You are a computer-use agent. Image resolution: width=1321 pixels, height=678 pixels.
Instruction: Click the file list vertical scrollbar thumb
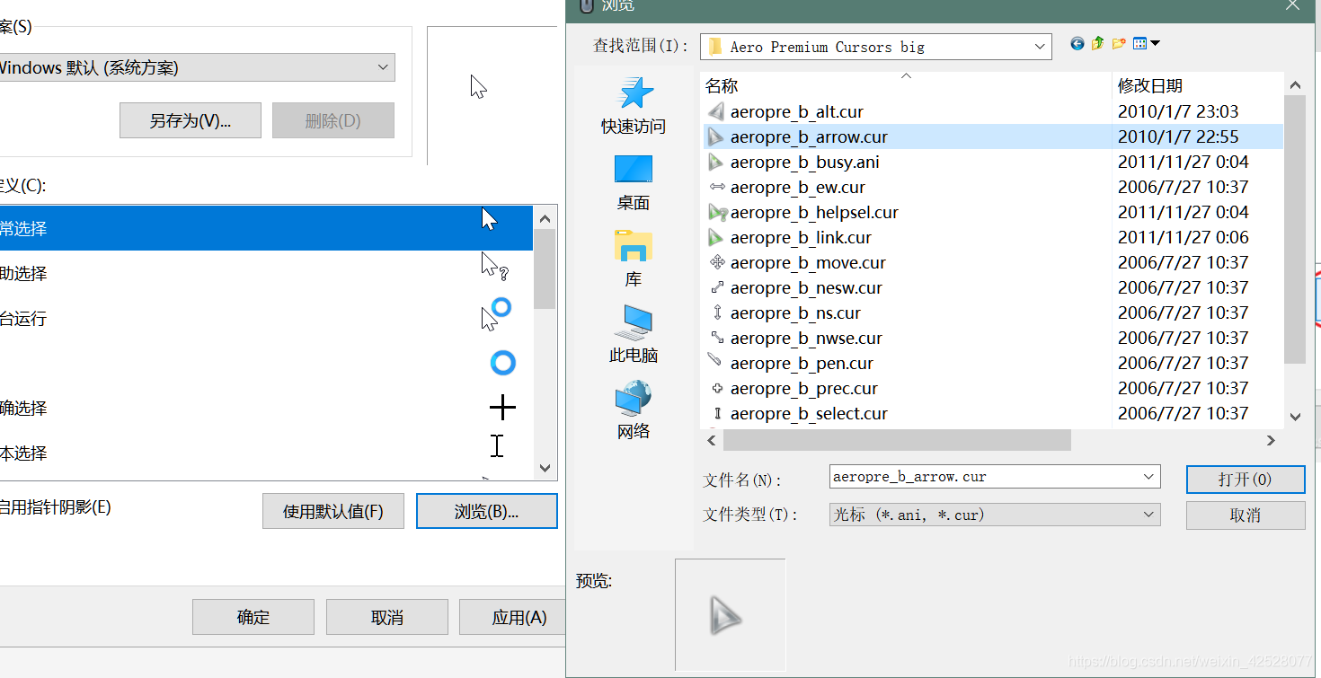pyautogui.click(x=1295, y=230)
